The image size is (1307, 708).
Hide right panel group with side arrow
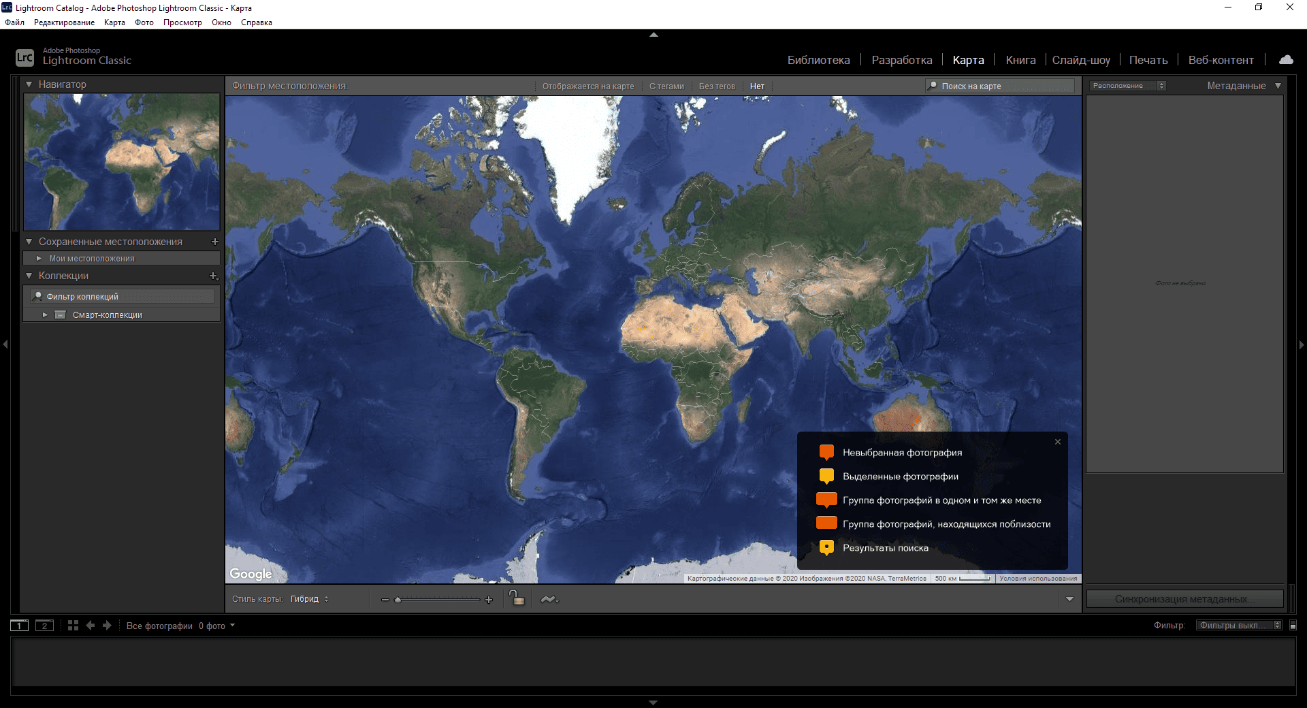[1302, 344]
